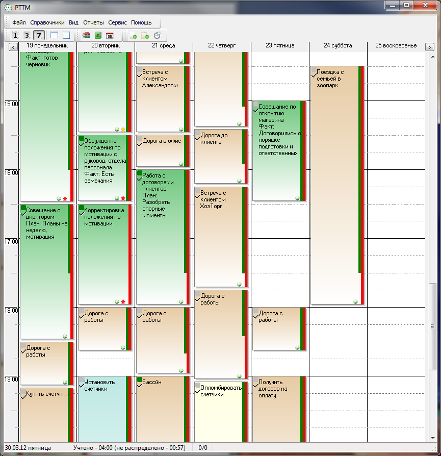Click the stacked books icon in toolbar
The width and height of the screenshot is (441, 456).
pyautogui.click(x=87, y=35)
